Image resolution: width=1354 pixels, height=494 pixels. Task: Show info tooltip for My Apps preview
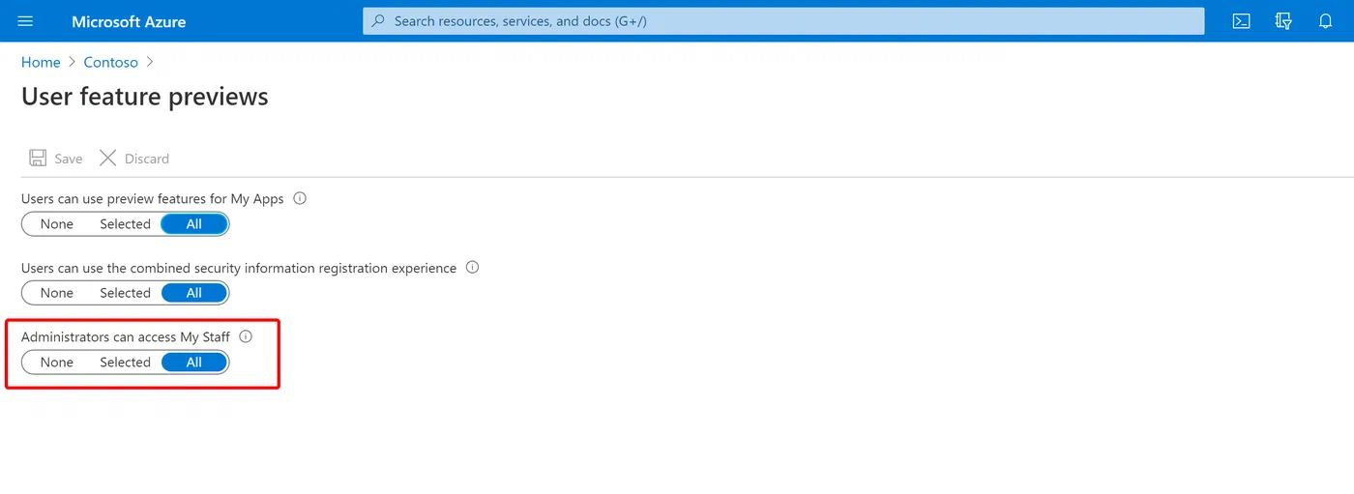click(300, 198)
